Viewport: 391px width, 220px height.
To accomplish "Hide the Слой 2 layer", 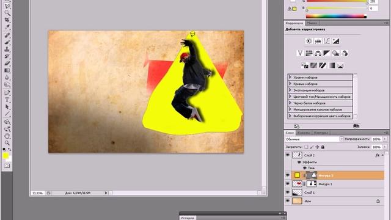I will click(288, 155).
